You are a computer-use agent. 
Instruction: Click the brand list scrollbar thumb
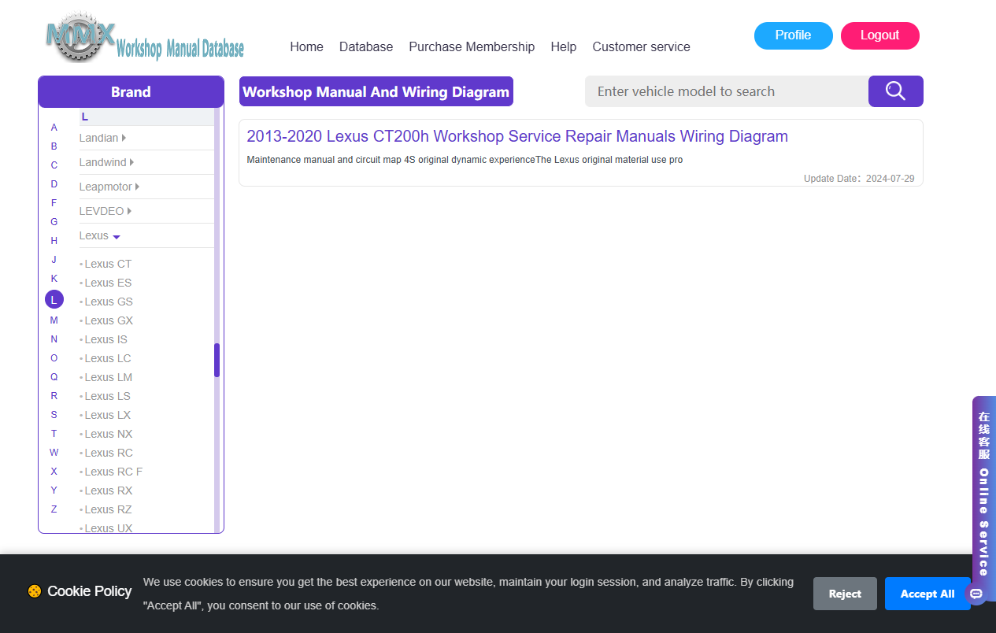(217, 360)
